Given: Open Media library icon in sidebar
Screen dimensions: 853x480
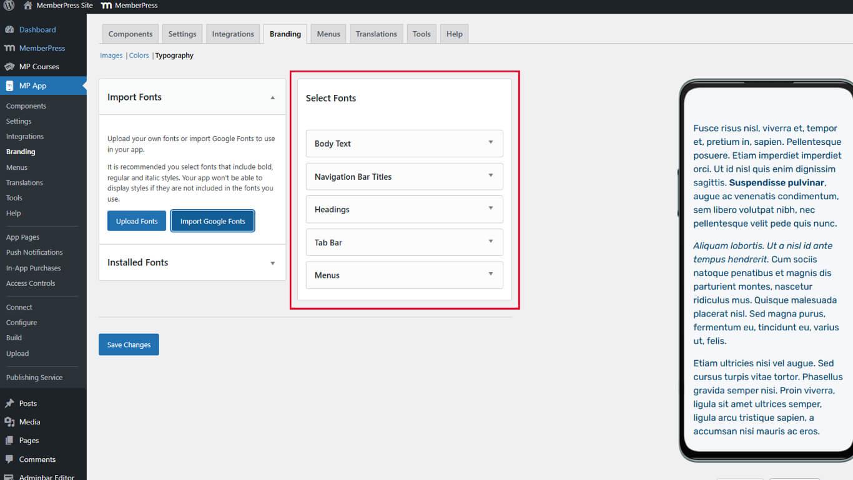Looking at the screenshot, I should (9, 422).
